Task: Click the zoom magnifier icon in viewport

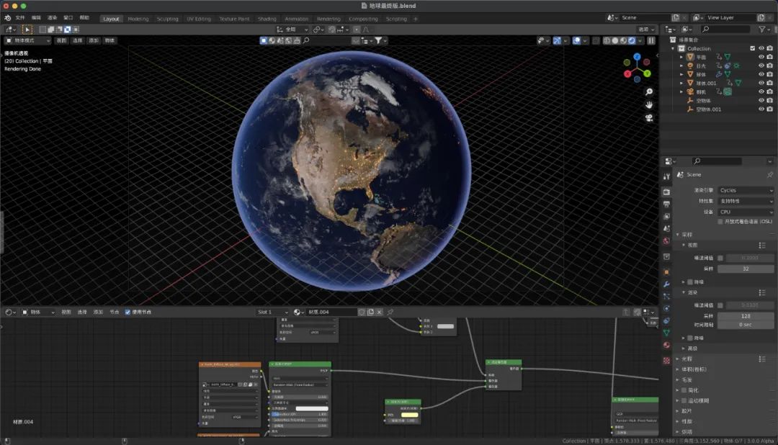Action: (648, 92)
